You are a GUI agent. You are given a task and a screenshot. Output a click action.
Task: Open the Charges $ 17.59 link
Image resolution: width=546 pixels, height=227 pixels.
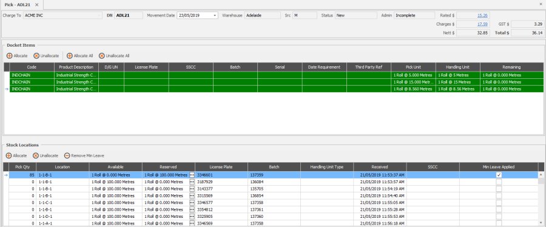pyautogui.click(x=482, y=24)
